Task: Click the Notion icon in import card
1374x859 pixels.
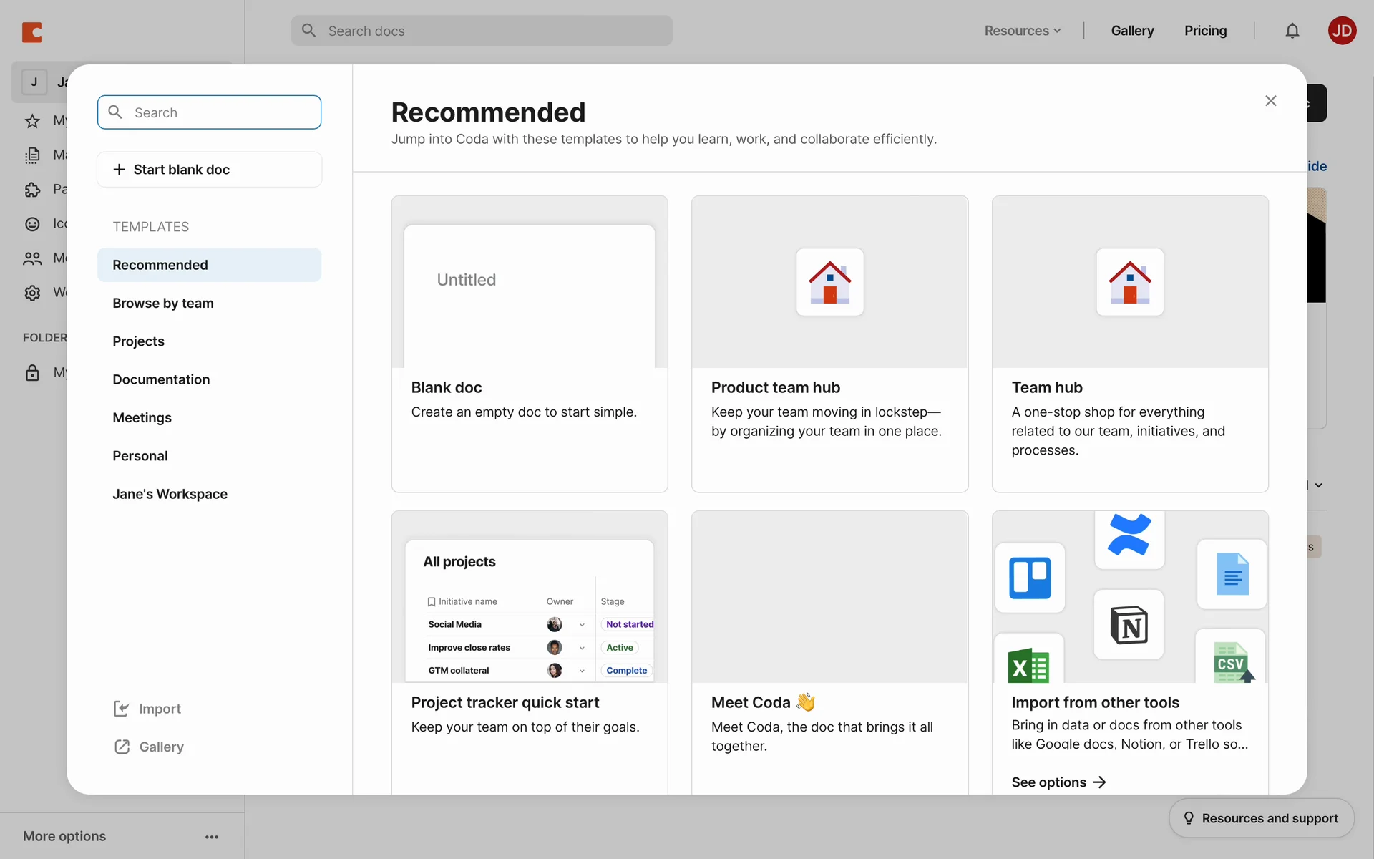Action: tap(1129, 625)
